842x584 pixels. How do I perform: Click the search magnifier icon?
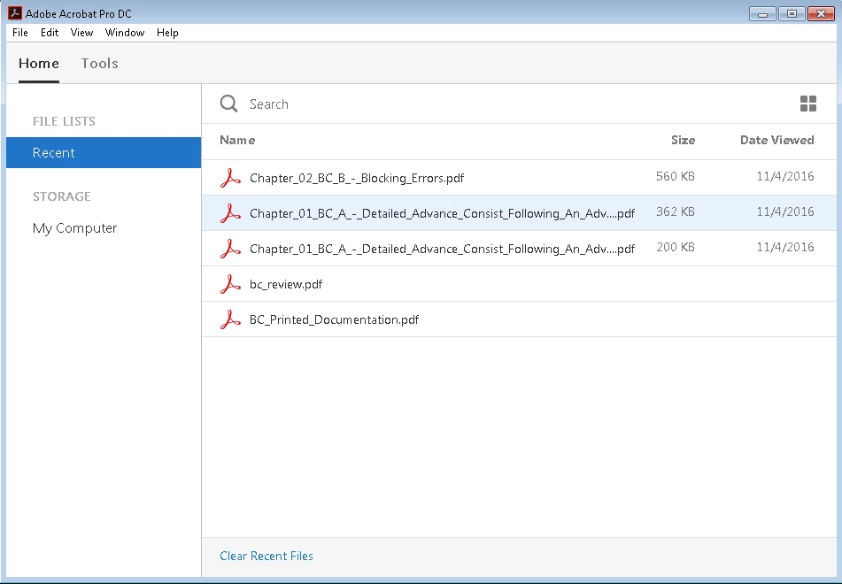click(228, 104)
